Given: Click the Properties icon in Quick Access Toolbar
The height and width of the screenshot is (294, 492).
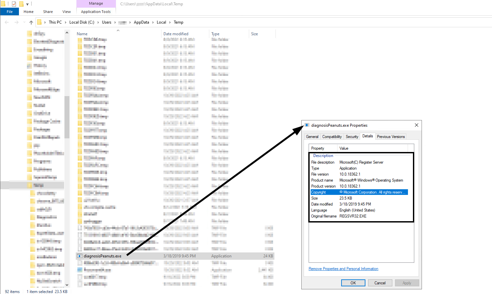Looking at the screenshot, I should pos(14,4).
